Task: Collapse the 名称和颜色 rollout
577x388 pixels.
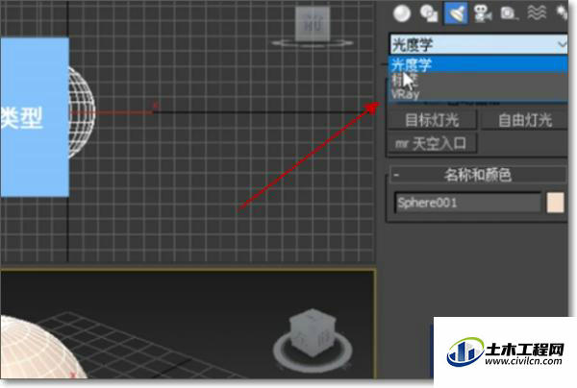Action: coord(478,175)
